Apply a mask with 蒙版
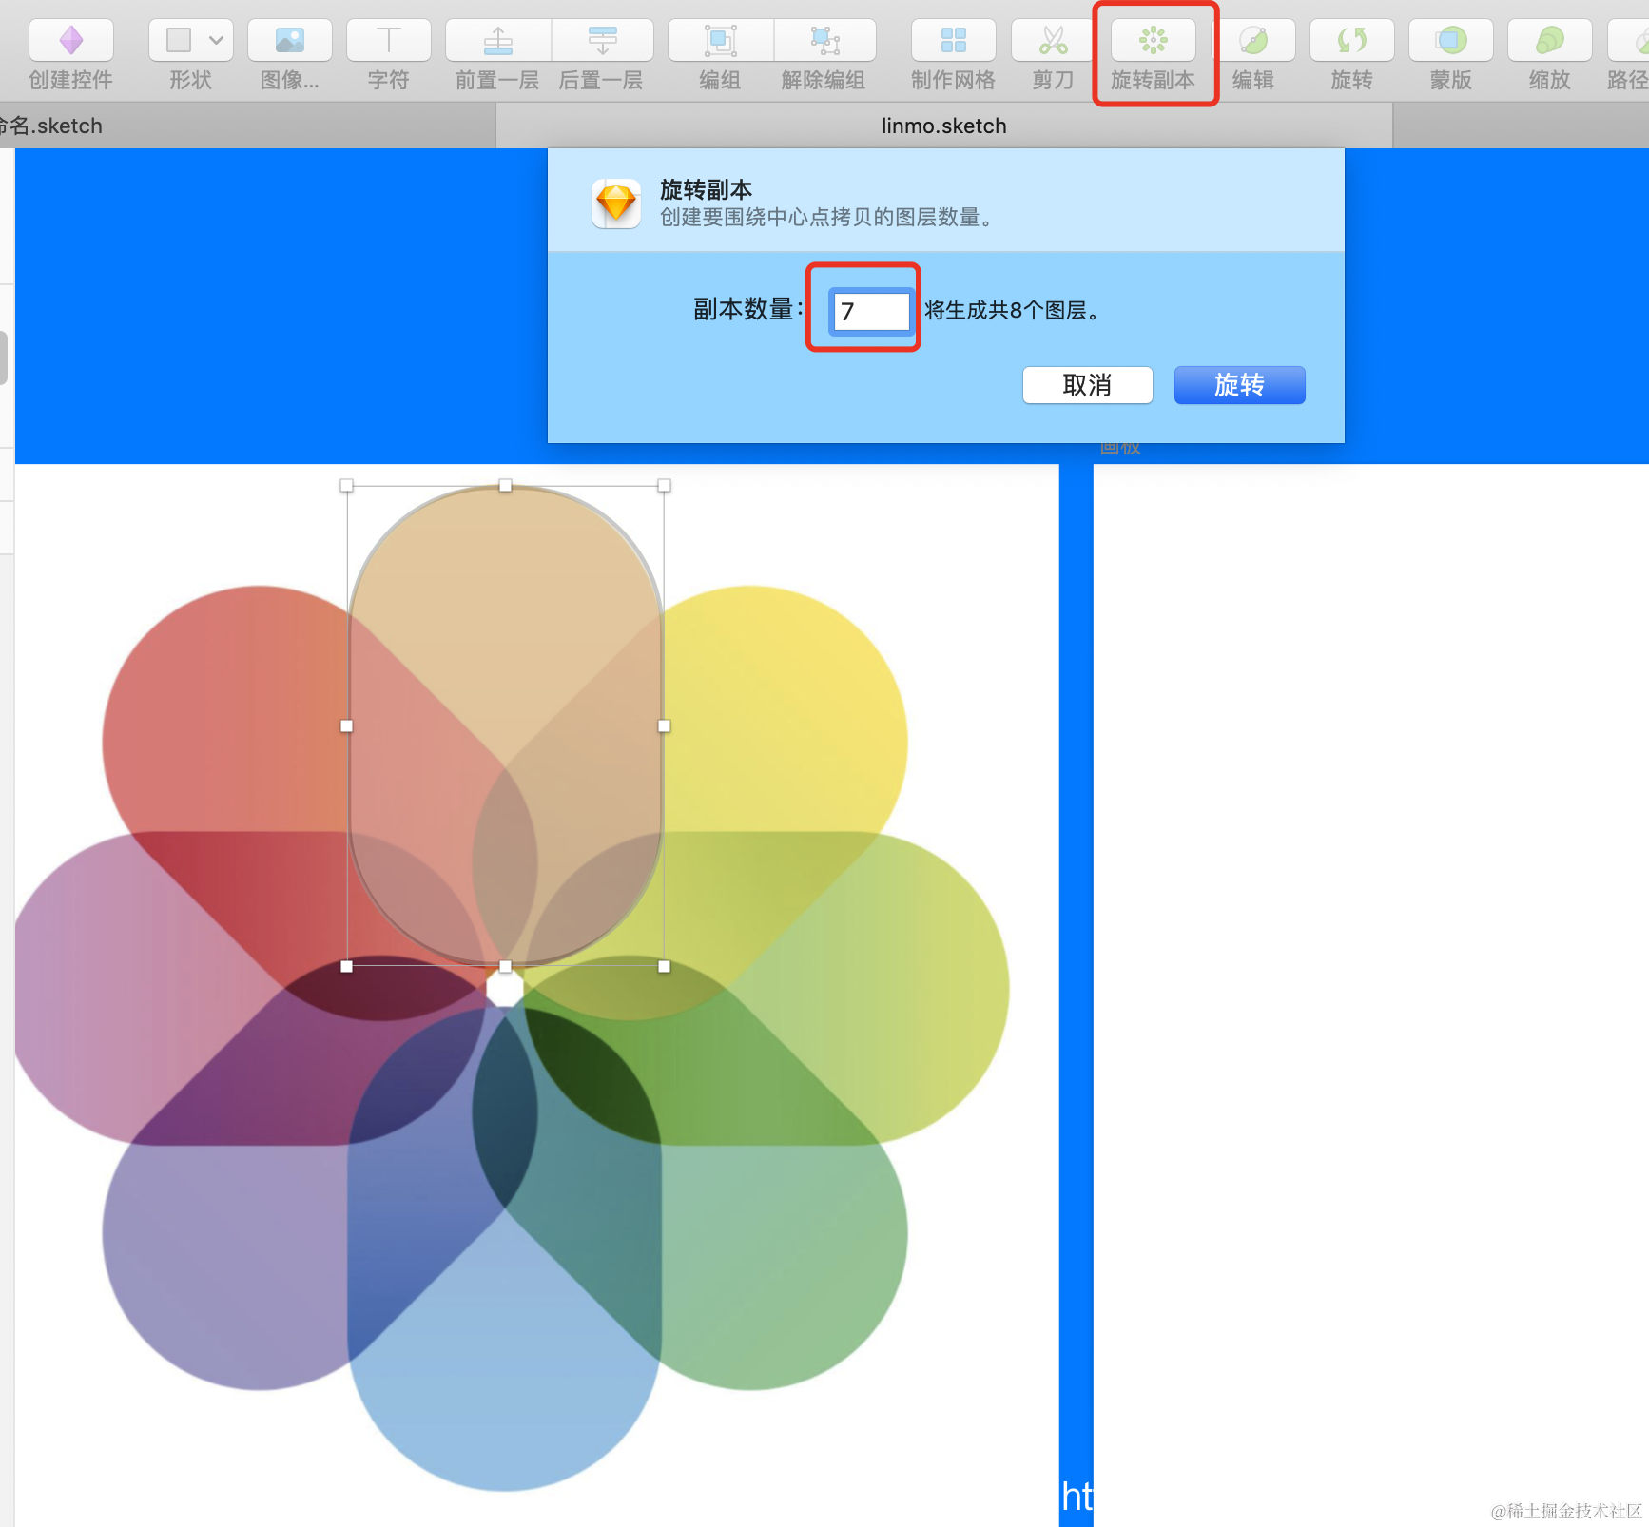 click(1451, 40)
